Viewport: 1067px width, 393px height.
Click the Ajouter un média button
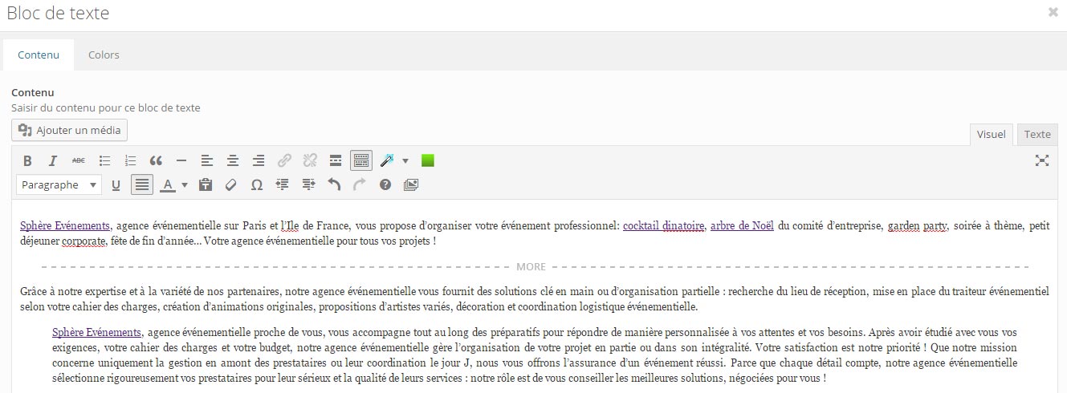tap(70, 130)
